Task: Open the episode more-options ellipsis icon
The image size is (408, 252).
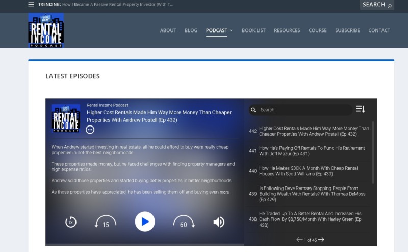Action: 90,130
